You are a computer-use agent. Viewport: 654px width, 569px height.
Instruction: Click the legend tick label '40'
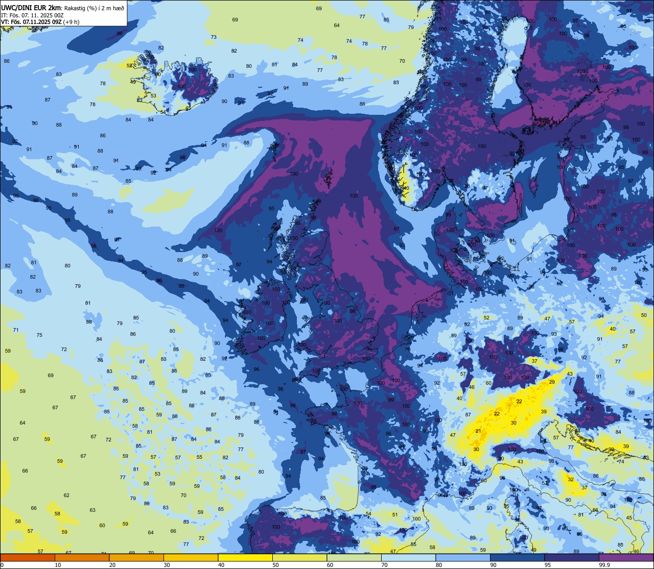pos(221,565)
